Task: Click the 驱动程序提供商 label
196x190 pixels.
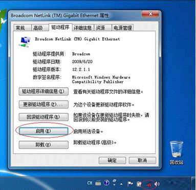Action: pyautogui.click(x=49, y=54)
